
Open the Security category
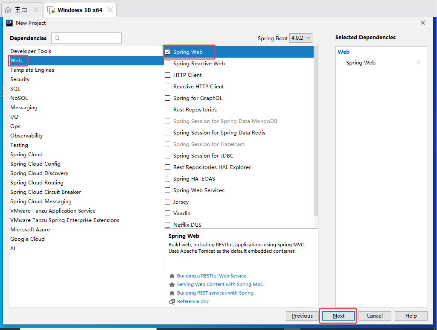point(87,79)
